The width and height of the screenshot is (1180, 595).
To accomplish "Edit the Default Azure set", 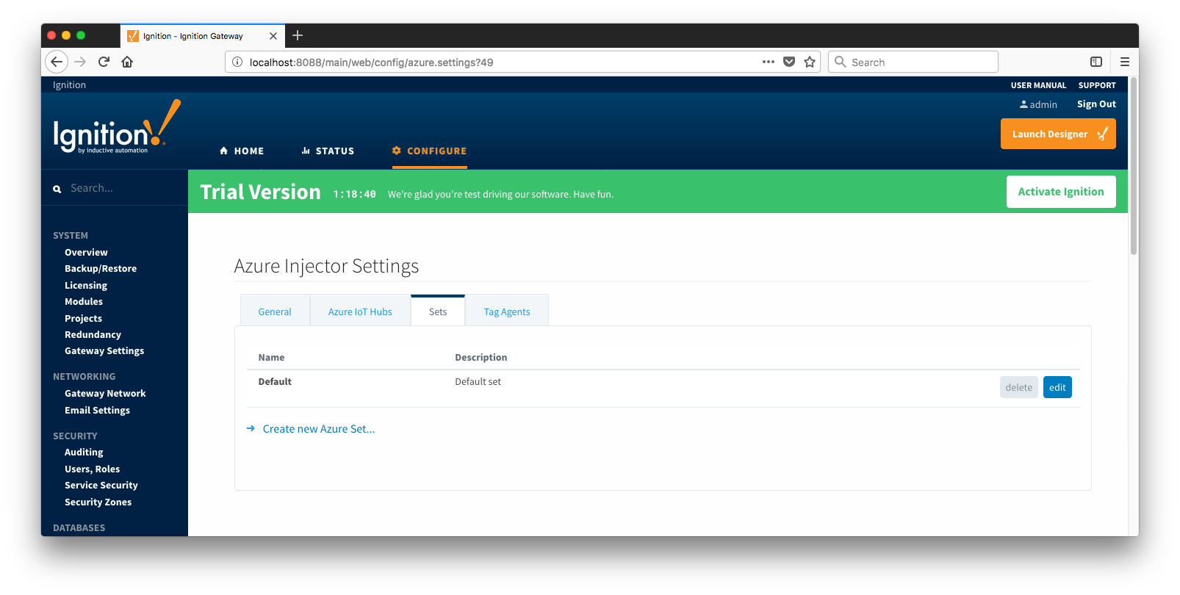I will point(1057,387).
